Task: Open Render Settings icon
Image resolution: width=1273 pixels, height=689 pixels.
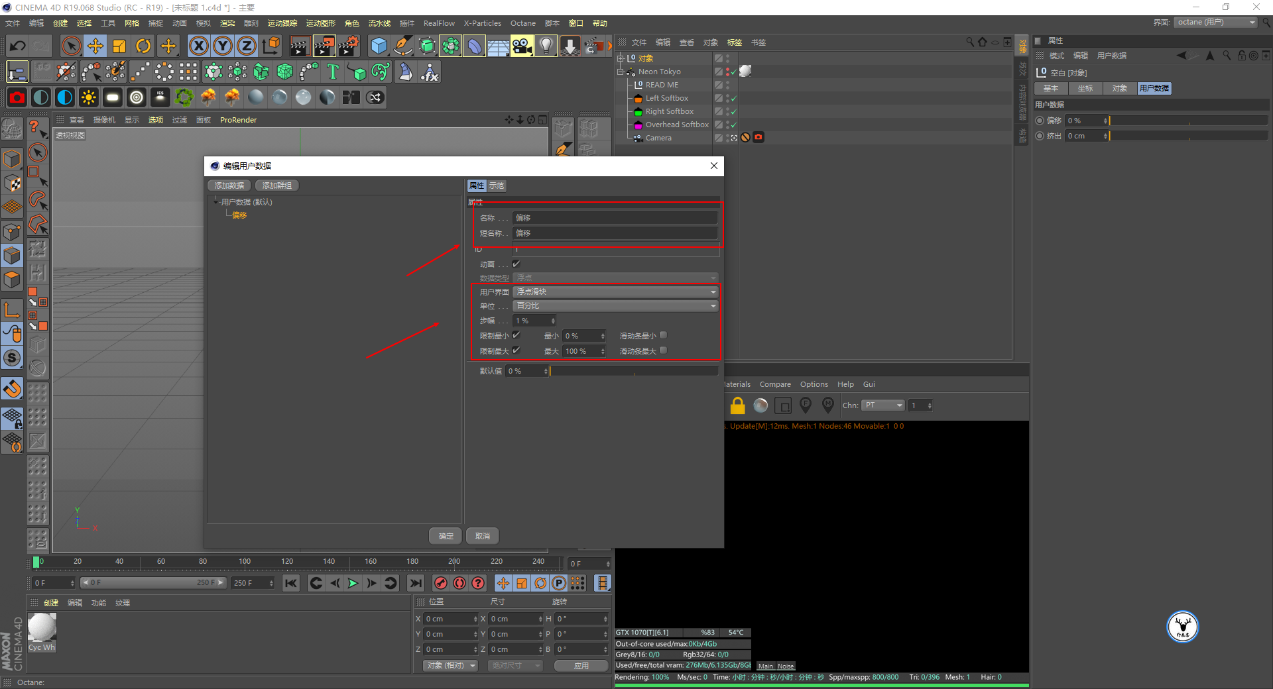Action: (349, 46)
